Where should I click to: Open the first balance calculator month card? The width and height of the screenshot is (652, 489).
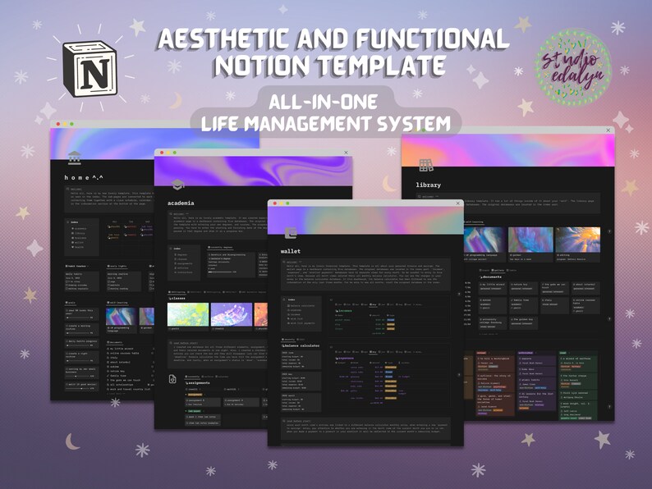click(x=301, y=360)
